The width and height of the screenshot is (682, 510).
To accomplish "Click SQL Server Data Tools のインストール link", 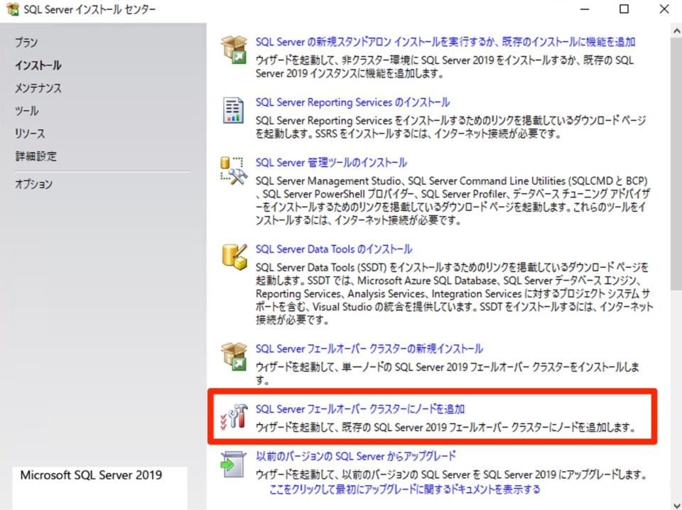I will click(x=334, y=249).
